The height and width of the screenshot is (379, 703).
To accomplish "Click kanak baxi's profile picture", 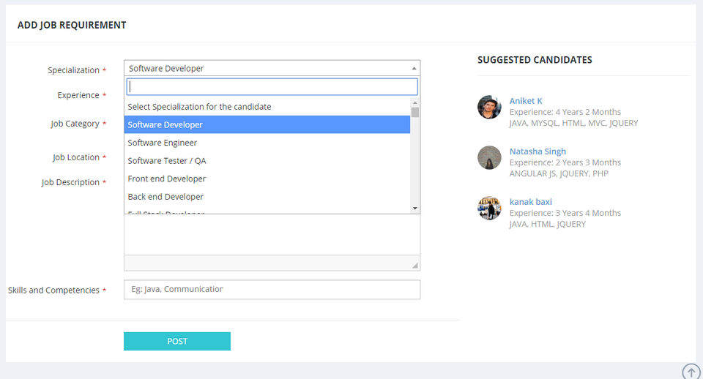I will tap(489, 208).
